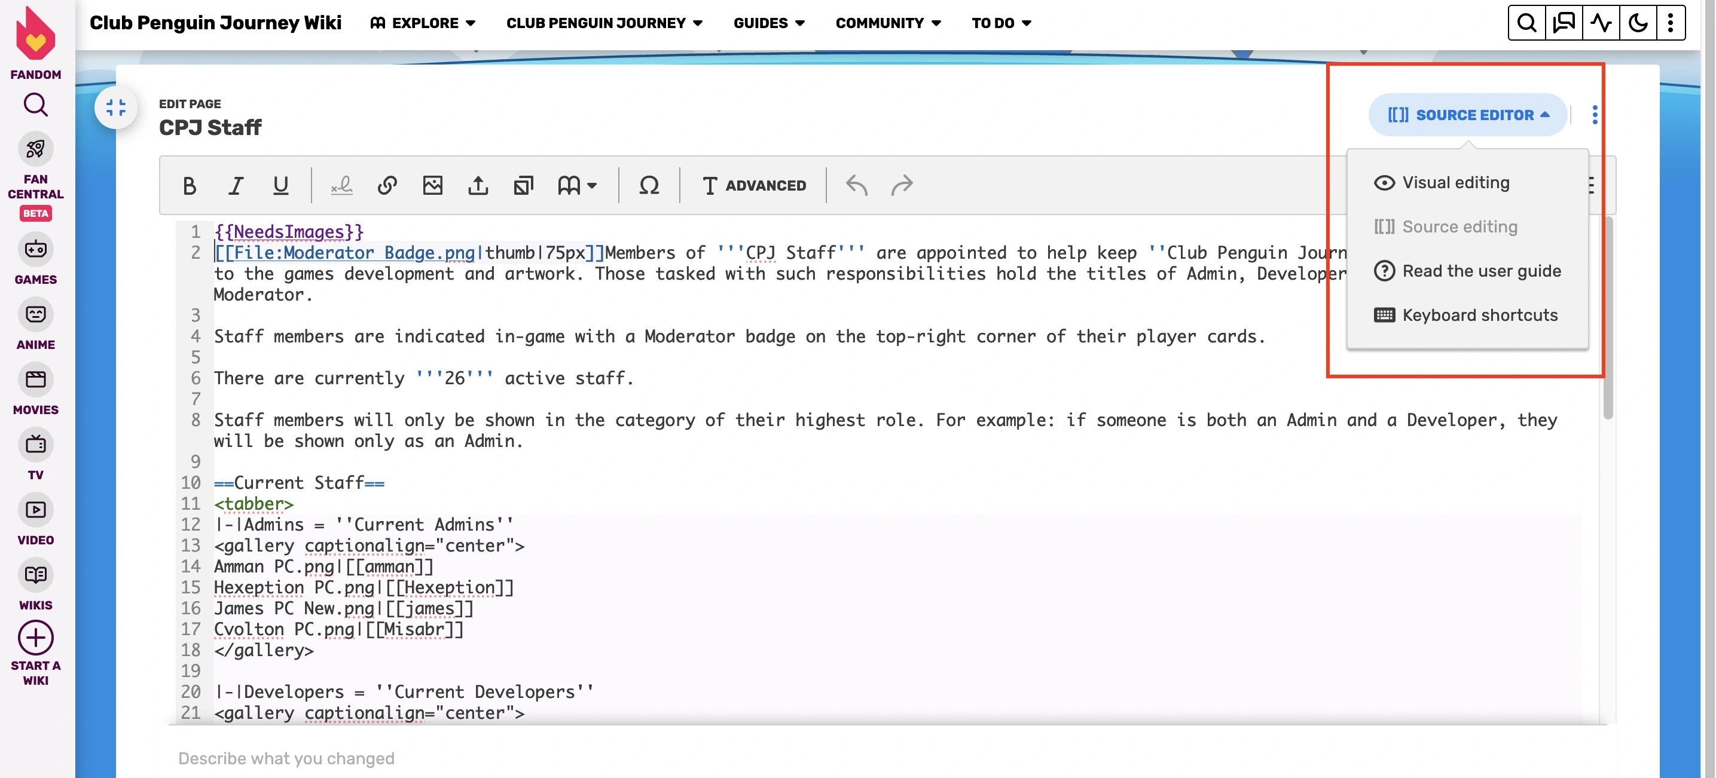The image size is (1716, 778).
Task: Toggle dark mode with moon icon
Action: [x=1638, y=23]
